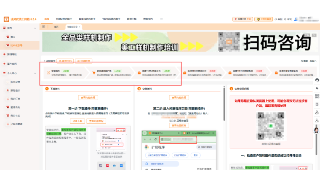Viewport: 320px width, 185px height.
Task: Select the 首页 sub-item in the sidebar
Action: pyautogui.click(x=13, y=37)
